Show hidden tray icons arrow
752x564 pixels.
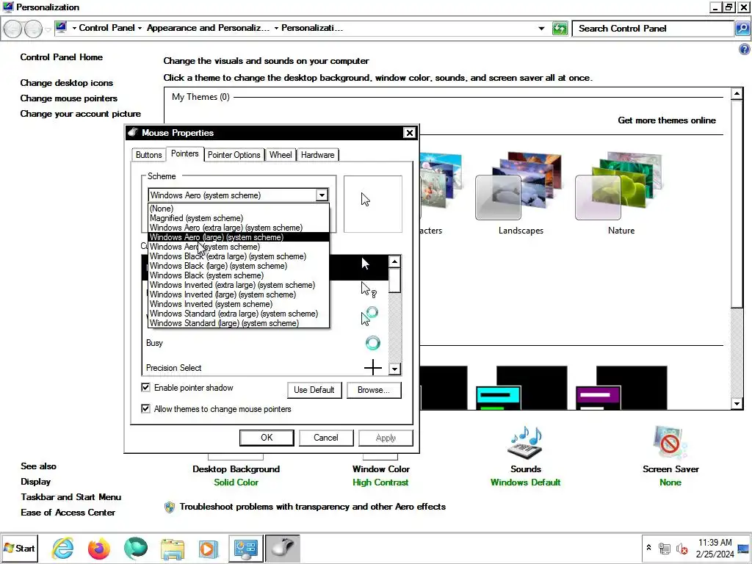click(x=649, y=548)
